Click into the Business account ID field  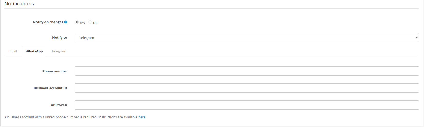tap(246, 88)
